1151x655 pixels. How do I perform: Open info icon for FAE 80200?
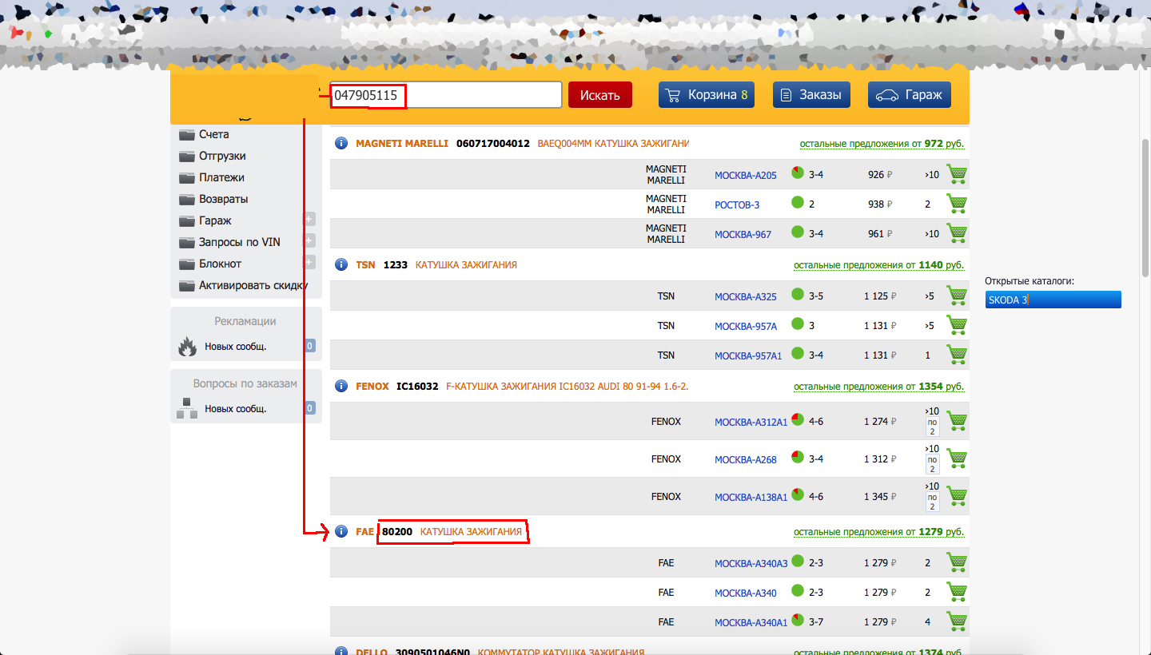point(341,531)
